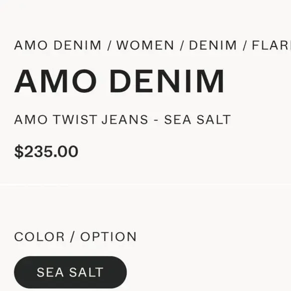Click the word JEANS in product name
291x291 pixels.
tap(125, 119)
